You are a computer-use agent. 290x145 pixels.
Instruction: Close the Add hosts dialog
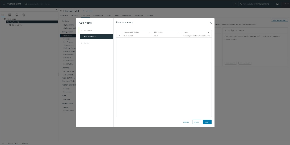(x=211, y=23)
